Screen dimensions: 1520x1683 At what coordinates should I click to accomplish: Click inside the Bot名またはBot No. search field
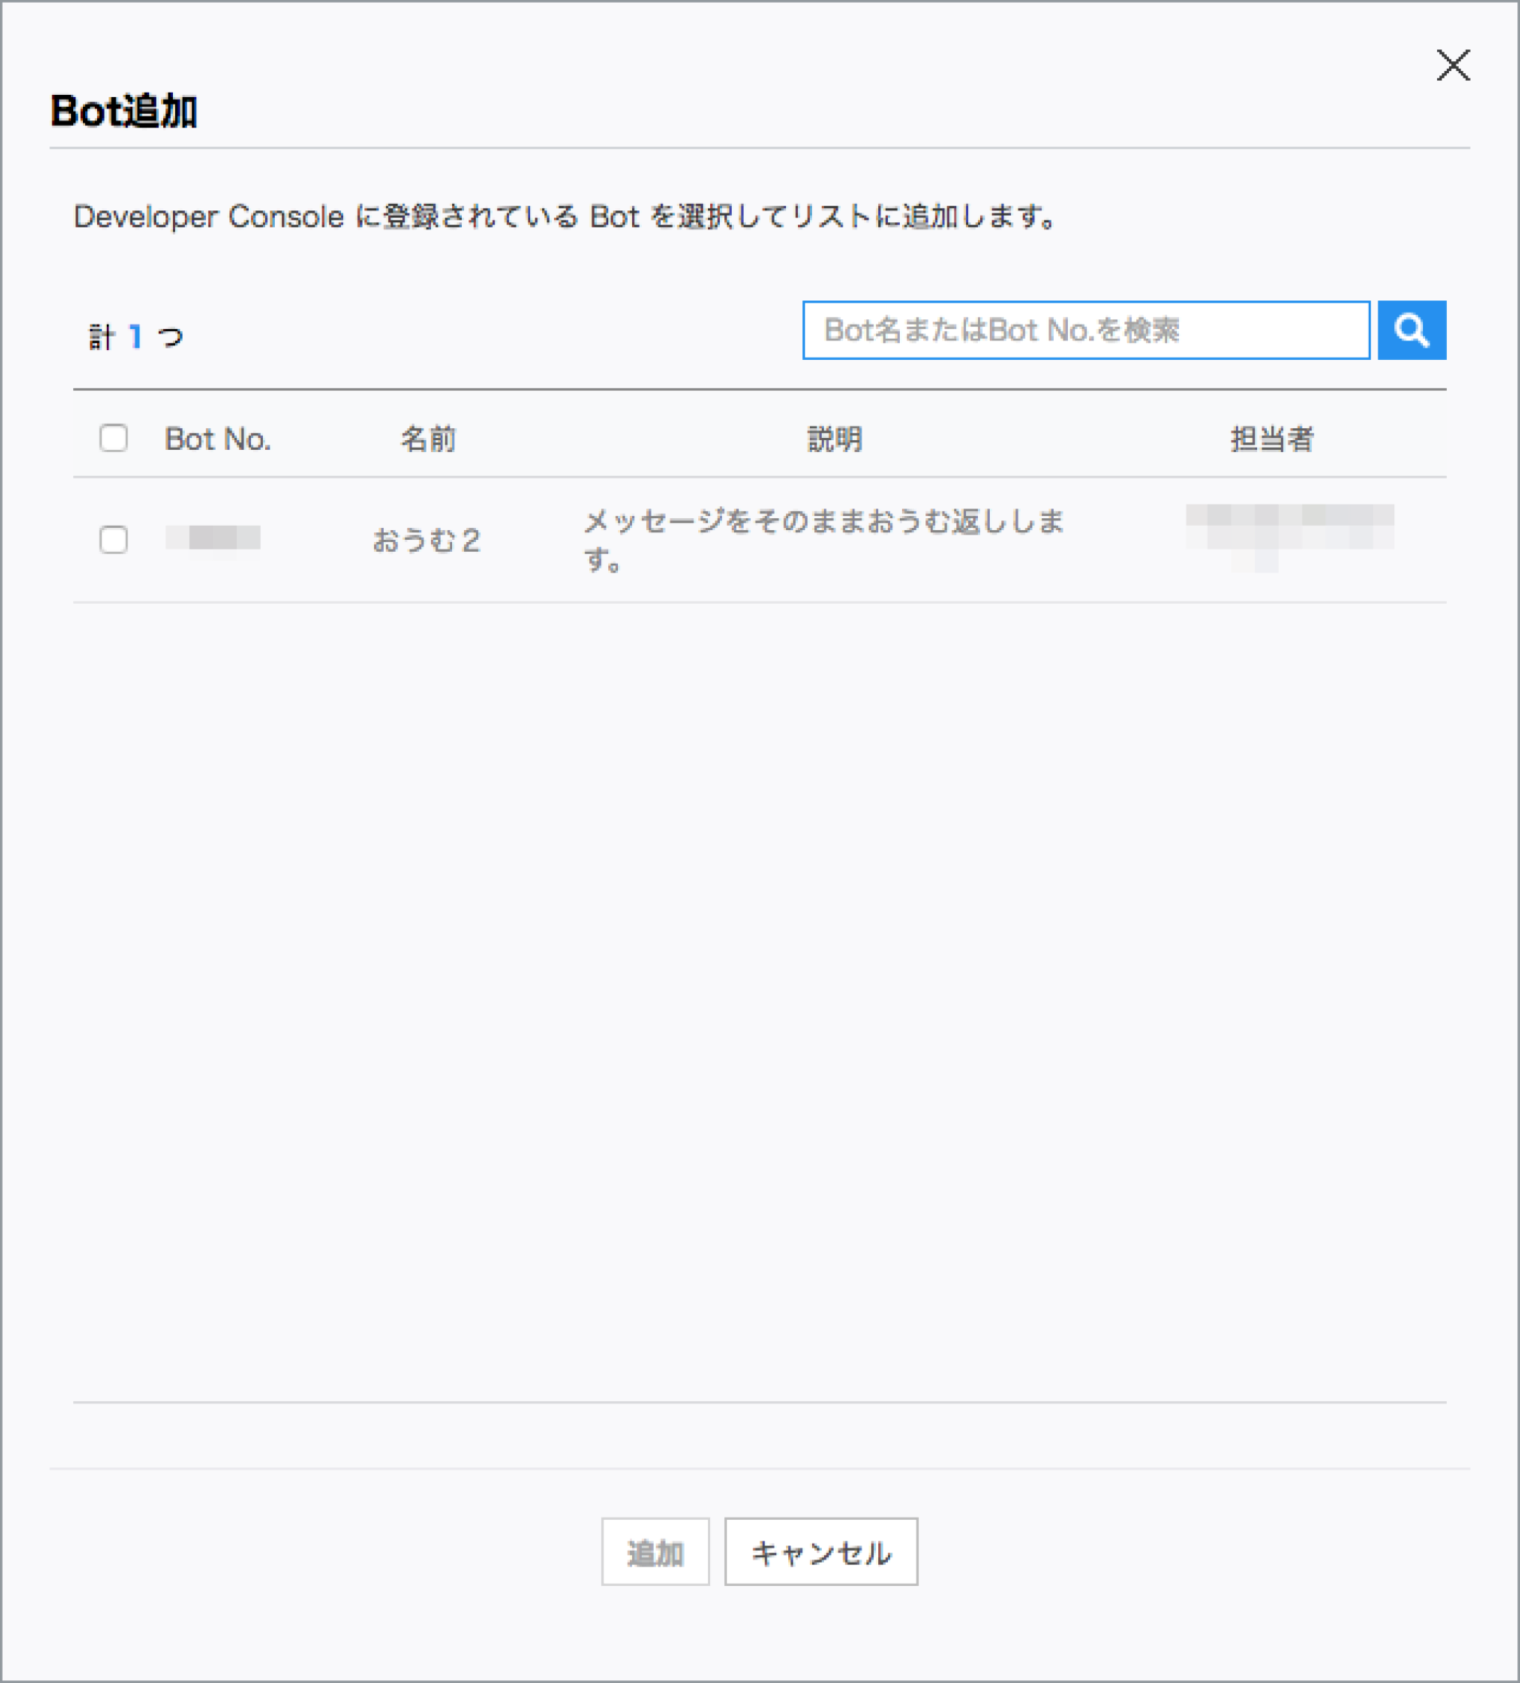(x=1085, y=331)
